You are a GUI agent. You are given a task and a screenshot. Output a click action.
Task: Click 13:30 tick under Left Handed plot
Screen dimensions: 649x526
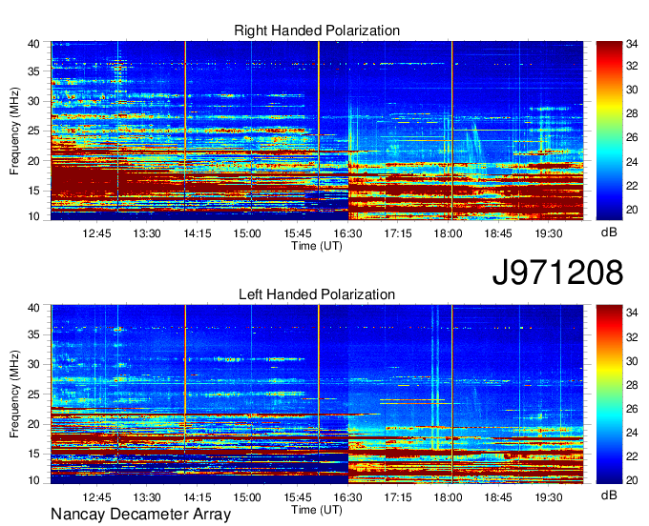(x=147, y=497)
